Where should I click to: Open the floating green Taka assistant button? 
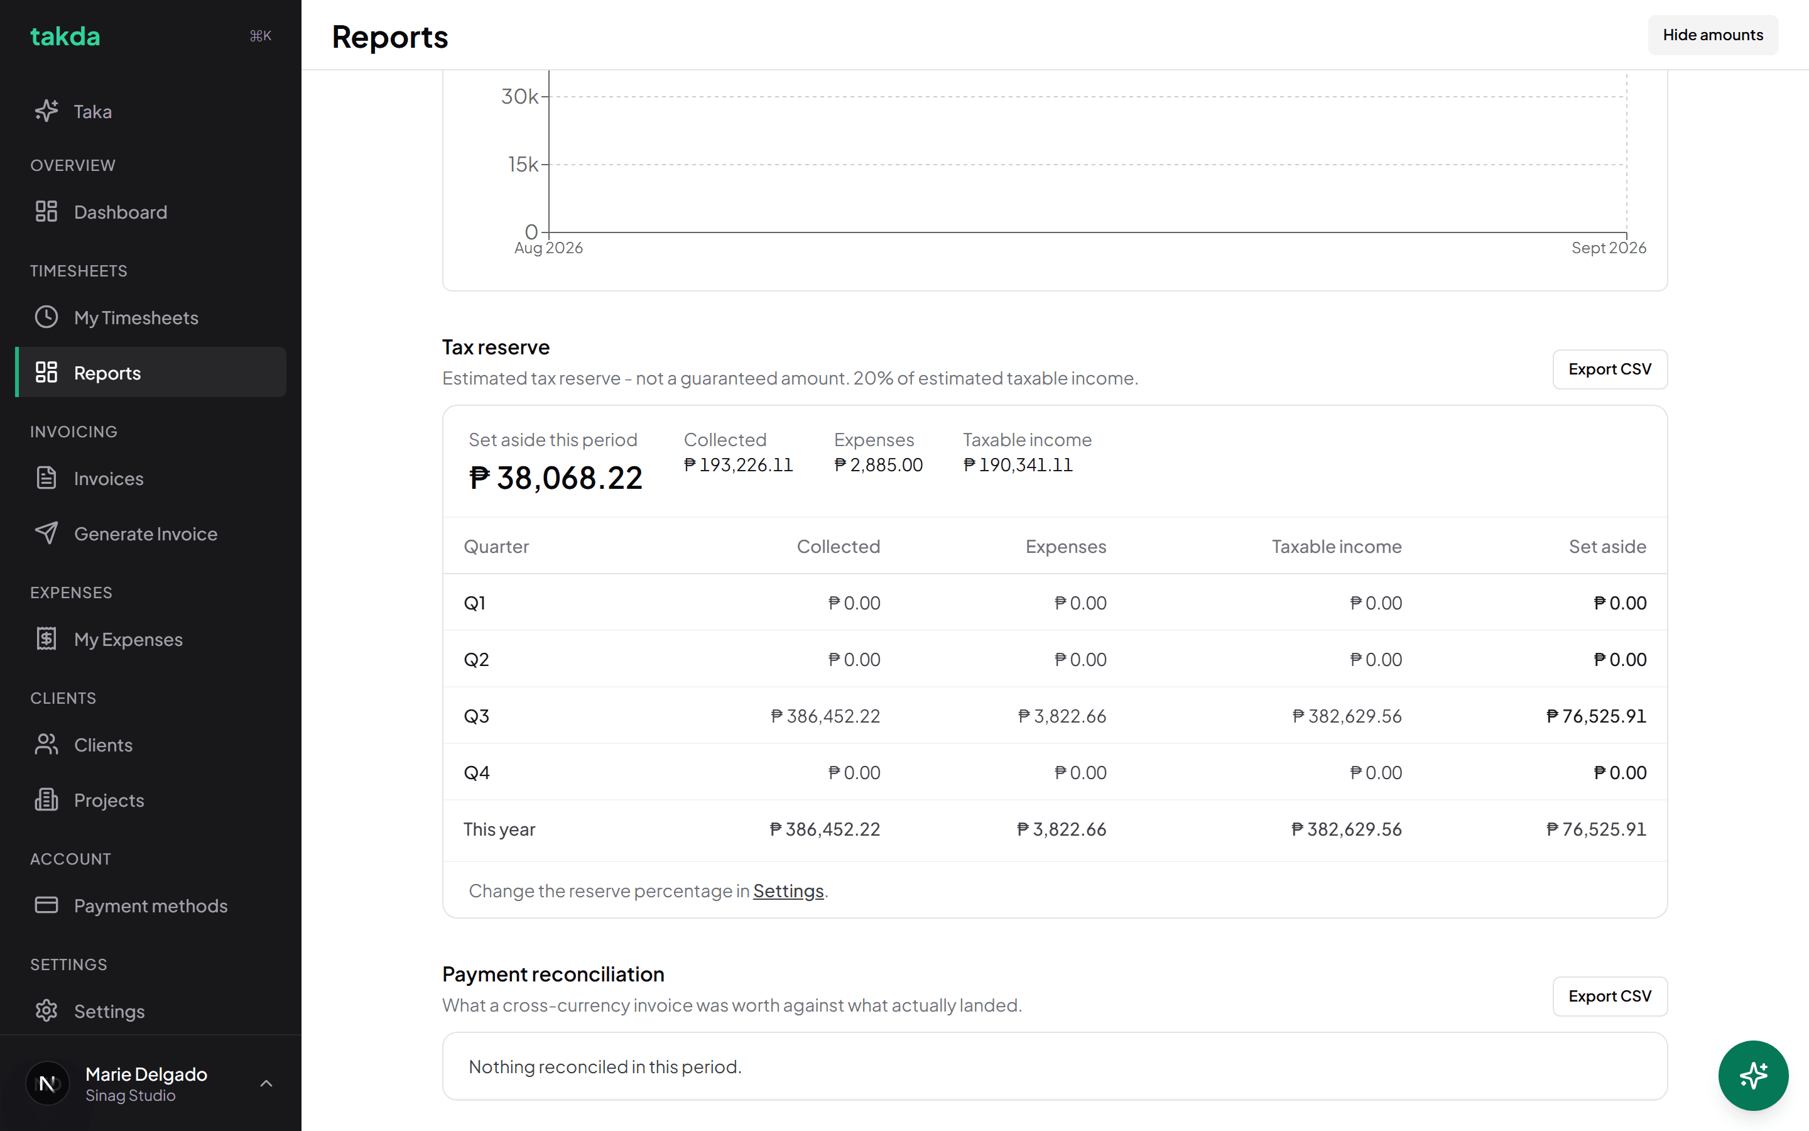tap(1753, 1076)
